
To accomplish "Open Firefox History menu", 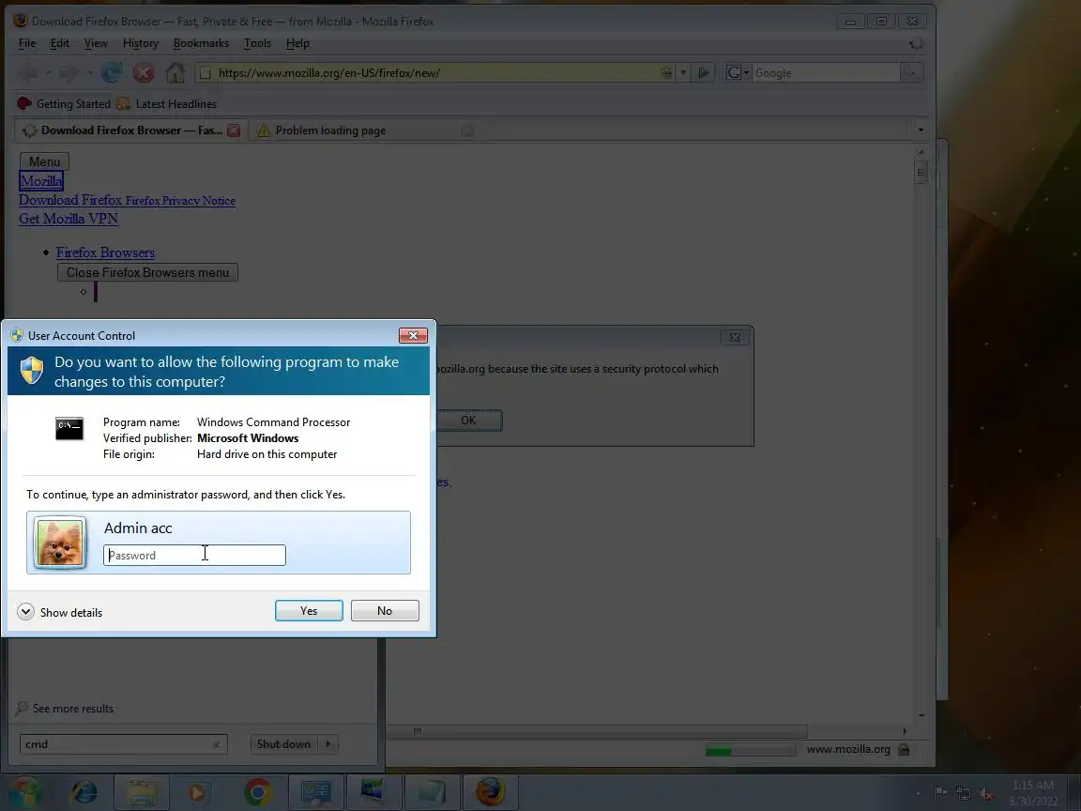I will 141,43.
